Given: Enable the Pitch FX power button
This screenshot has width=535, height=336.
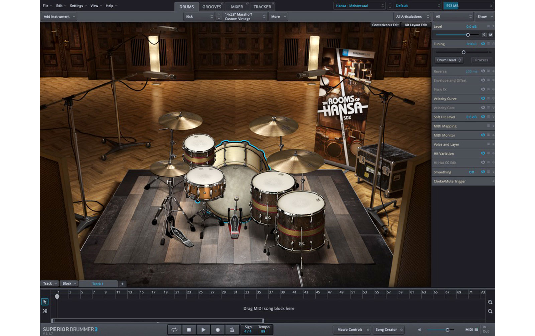Looking at the screenshot, I should 483,89.
